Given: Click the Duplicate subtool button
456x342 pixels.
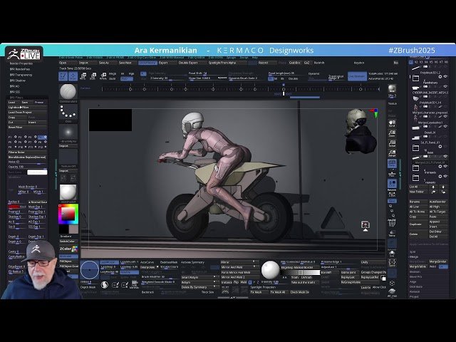Looking at the screenshot, I should click(x=418, y=224).
